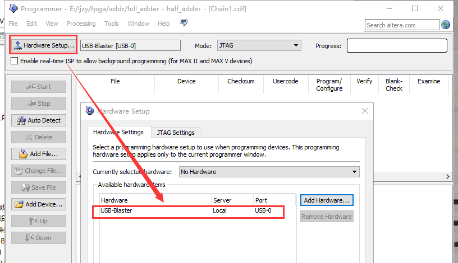Click the Examine column header

coord(429,84)
